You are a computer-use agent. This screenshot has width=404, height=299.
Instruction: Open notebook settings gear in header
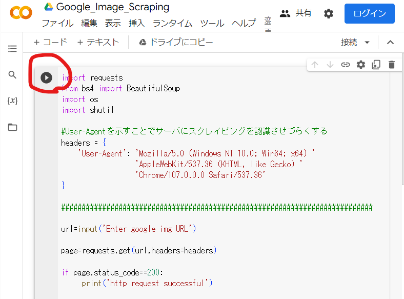(x=329, y=14)
